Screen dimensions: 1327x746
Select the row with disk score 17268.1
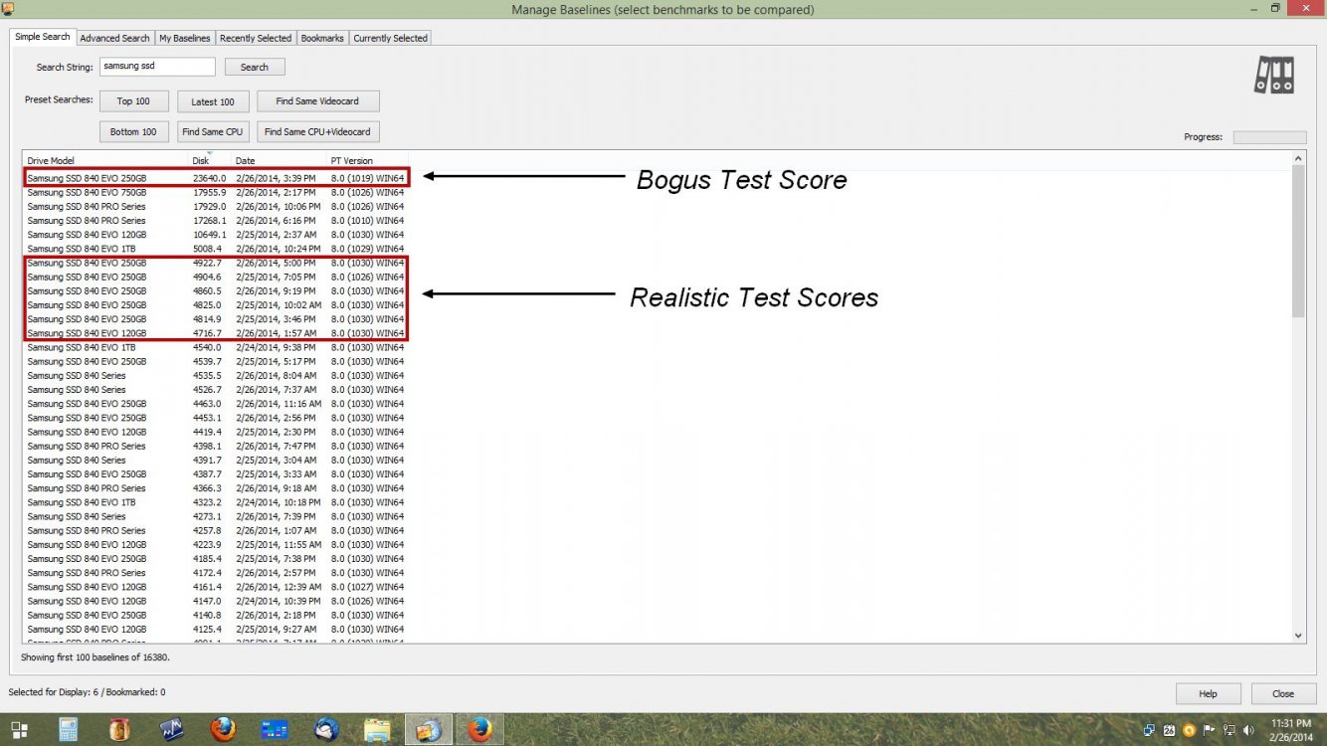pyautogui.click(x=216, y=220)
